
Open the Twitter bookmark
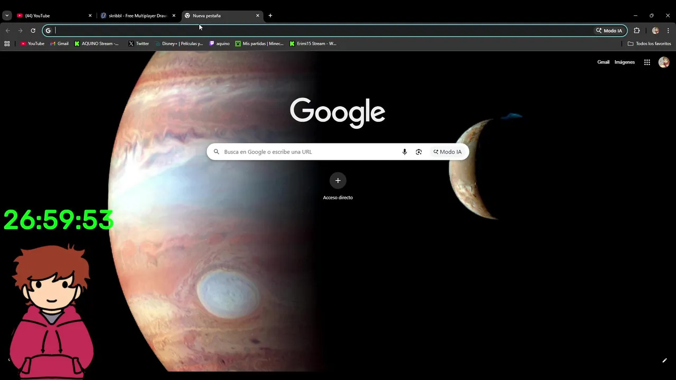pyautogui.click(x=139, y=44)
